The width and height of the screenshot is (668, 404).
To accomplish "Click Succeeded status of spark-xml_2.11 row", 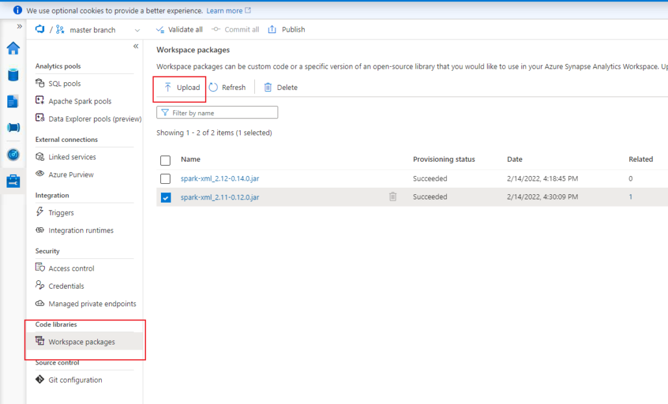I will 430,197.
